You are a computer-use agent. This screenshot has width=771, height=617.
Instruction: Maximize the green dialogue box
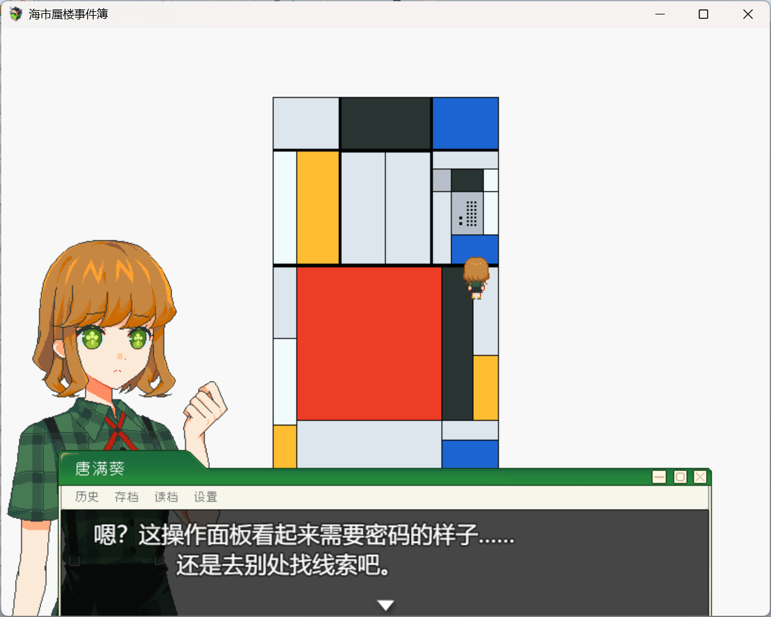[x=680, y=477]
